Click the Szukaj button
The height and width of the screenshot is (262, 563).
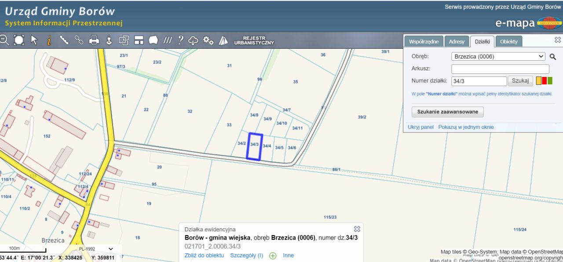coord(520,81)
